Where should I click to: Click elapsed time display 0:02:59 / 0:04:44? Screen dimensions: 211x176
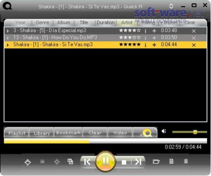(183, 147)
